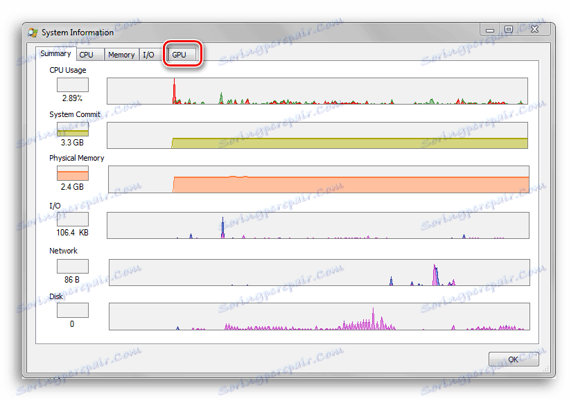Click the System Commit history graph
This screenshot has width=578, height=401.
click(317, 136)
